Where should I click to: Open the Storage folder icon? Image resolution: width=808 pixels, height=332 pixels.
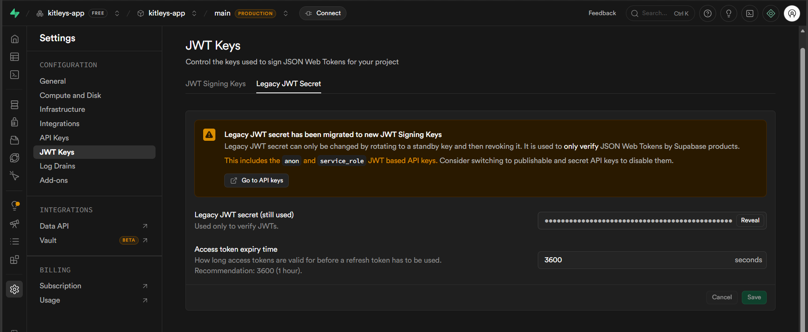click(15, 140)
